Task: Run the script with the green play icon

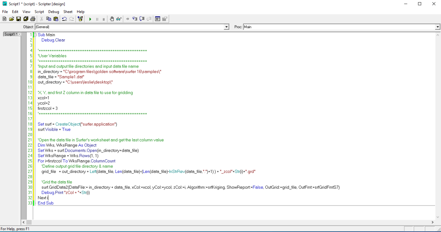Action: (90, 19)
